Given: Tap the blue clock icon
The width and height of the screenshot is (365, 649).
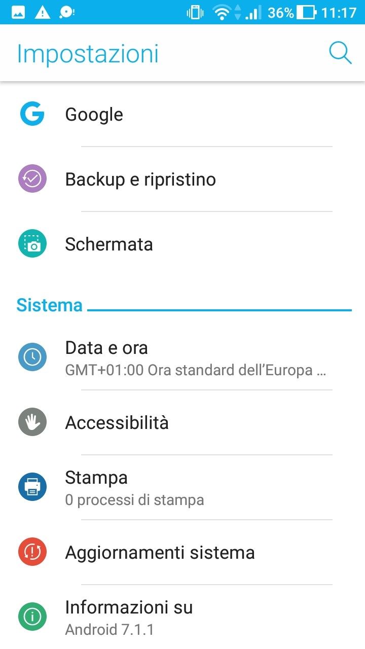Looking at the screenshot, I should pyautogui.click(x=32, y=357).
